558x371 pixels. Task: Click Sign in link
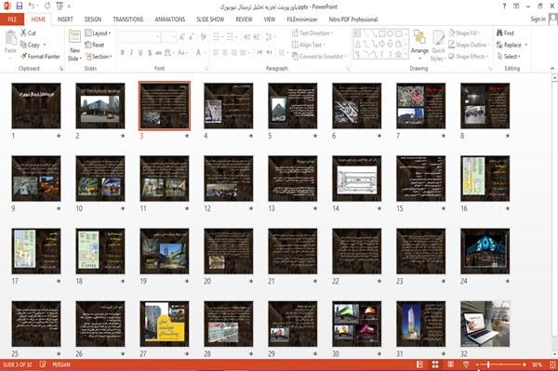click(538, 19)
